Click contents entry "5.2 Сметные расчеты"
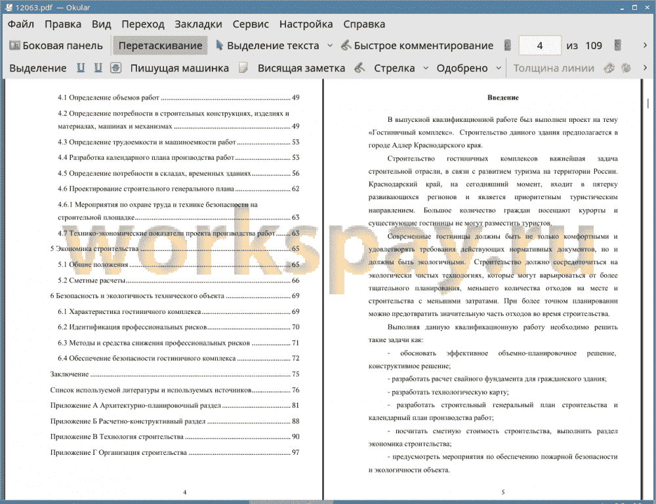Viewport: 656px width, 504px height. pyautogui.click(x=178, y=281)
